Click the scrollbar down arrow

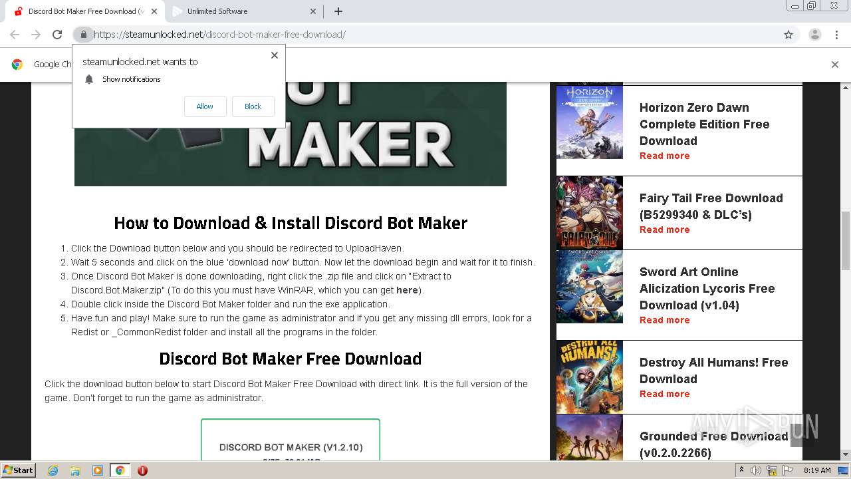[845, 454]
